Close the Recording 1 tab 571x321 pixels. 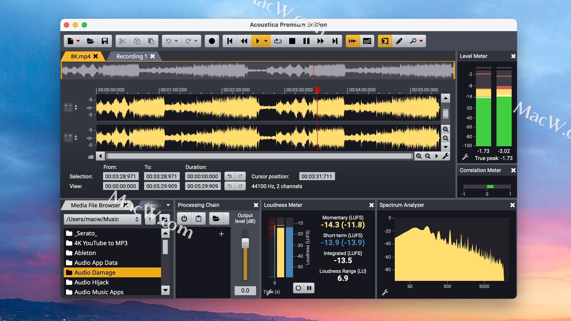click(x=153, y=56)
